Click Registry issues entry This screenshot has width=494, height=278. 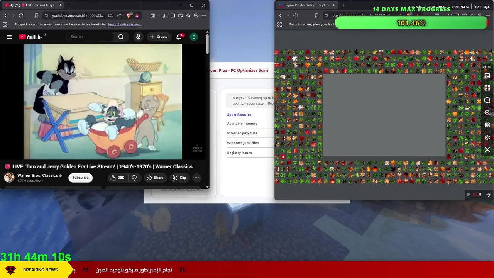239,153
